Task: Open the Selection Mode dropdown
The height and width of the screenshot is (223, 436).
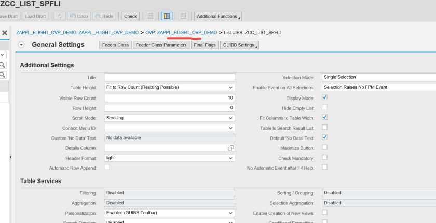Action: pyautogui.click(x=379, y=77)
